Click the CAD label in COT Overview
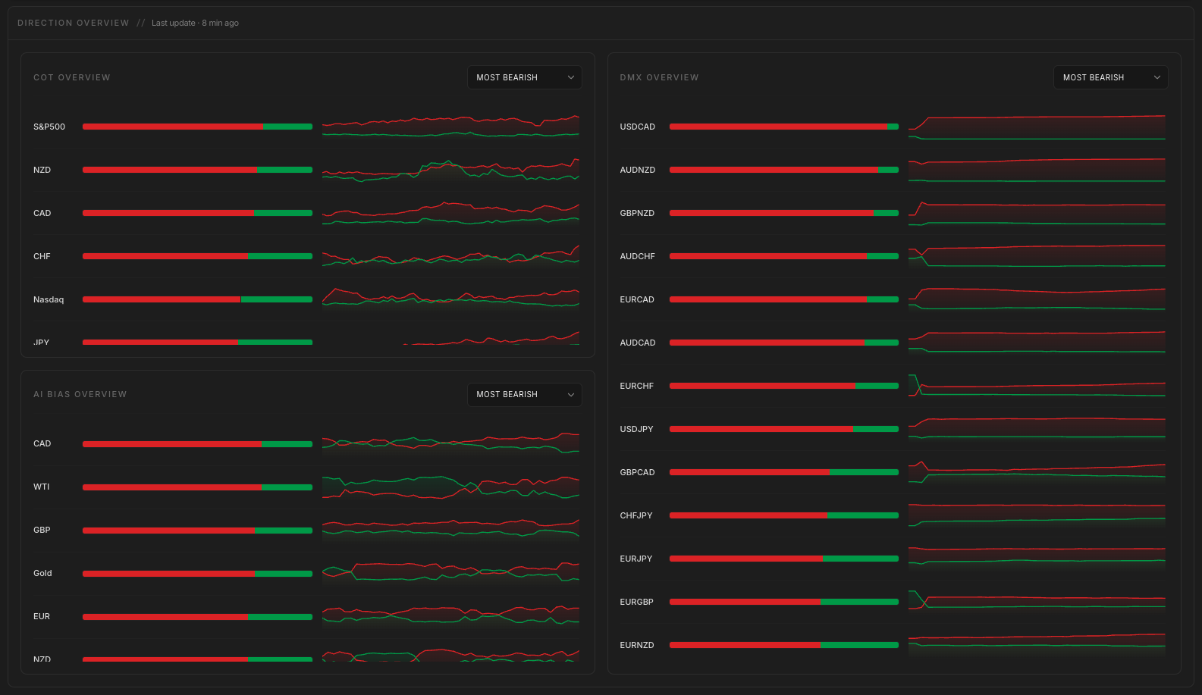 coord(42,213)
